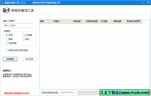Open the 推荐使用全能的魔方站长助手 link
Screen dimensions: 151x96
point(17,93)
